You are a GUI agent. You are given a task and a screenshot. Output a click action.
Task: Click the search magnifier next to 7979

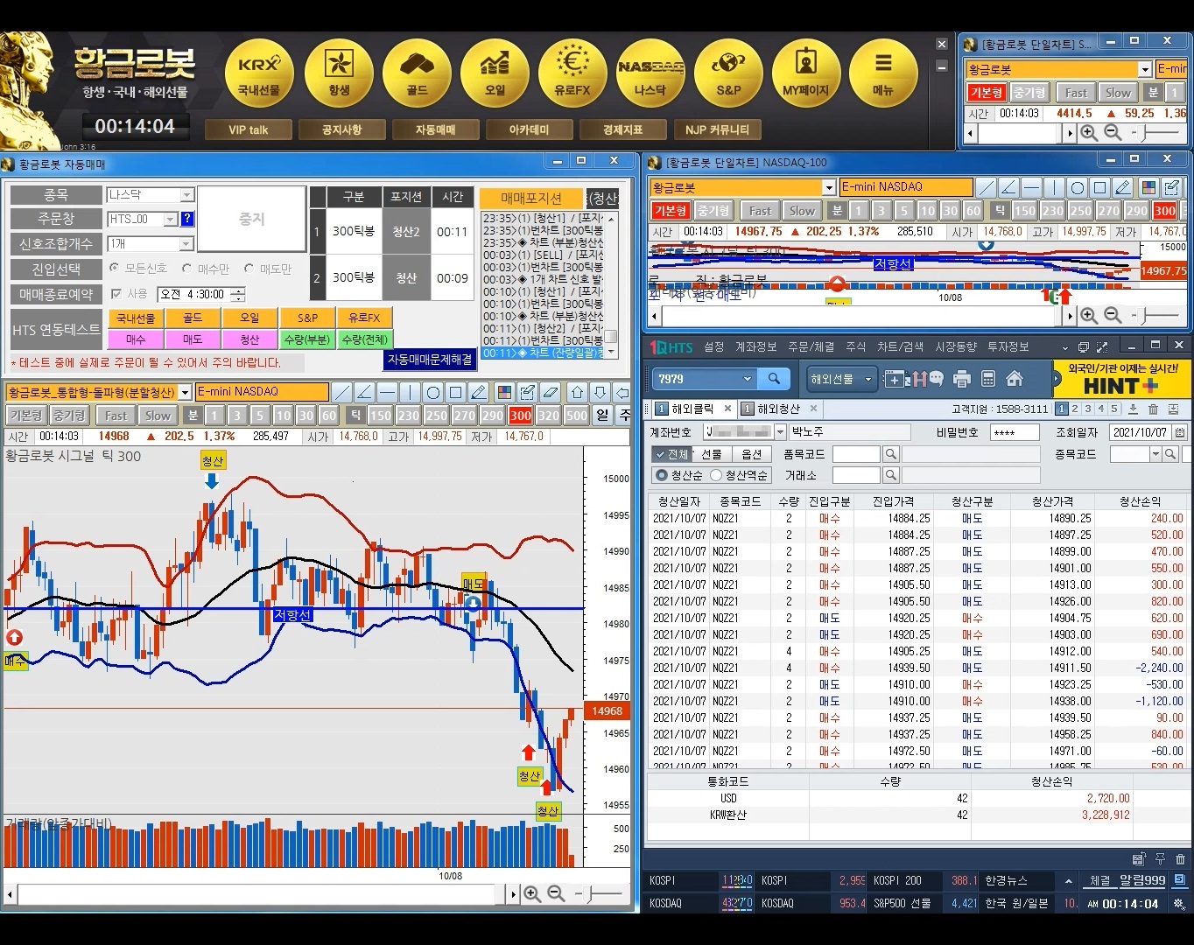coord(774,379)
